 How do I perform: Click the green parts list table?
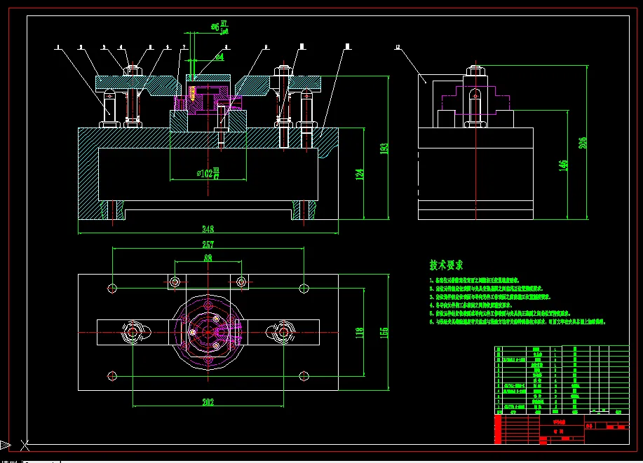click(x=562, y=380)
